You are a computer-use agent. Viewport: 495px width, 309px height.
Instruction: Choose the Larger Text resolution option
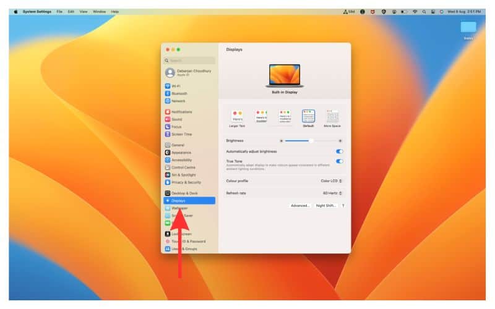click(238, 116)
